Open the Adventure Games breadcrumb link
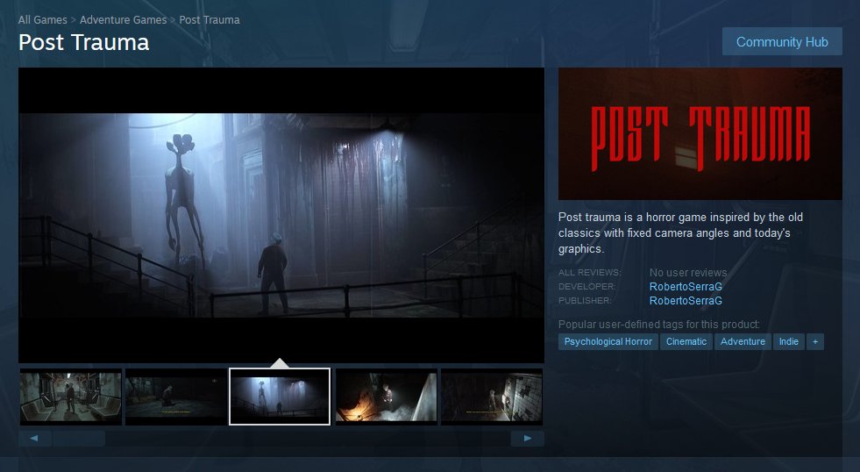860x472 pixels. pos(123,20)
